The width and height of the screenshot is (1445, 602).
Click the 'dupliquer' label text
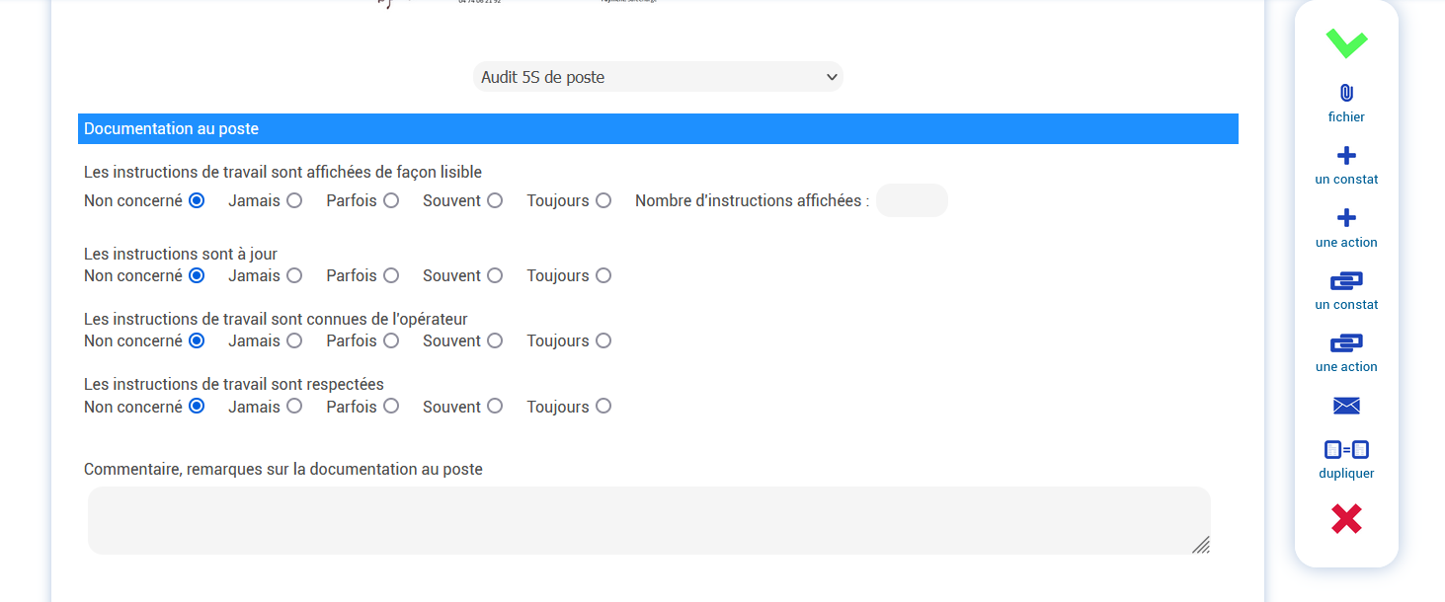tap(1345, 473)
